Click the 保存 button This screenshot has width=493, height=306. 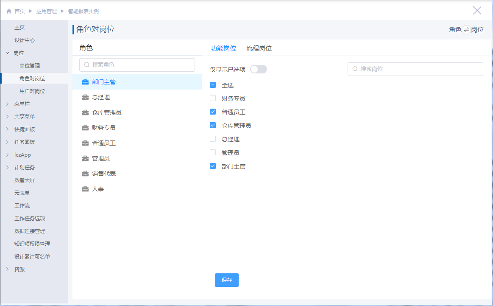tap(226, 280)
